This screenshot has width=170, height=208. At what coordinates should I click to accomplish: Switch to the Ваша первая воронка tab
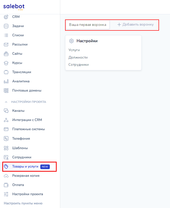click(88, 25)
